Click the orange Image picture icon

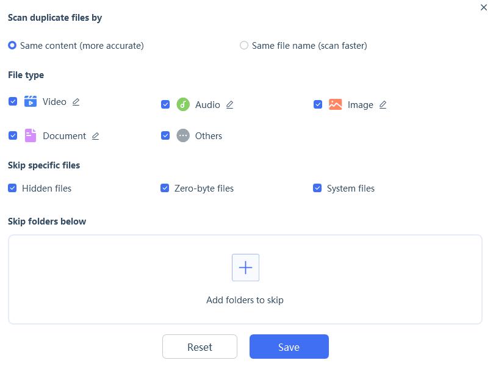pyautogui.click(x=336, y=104)
